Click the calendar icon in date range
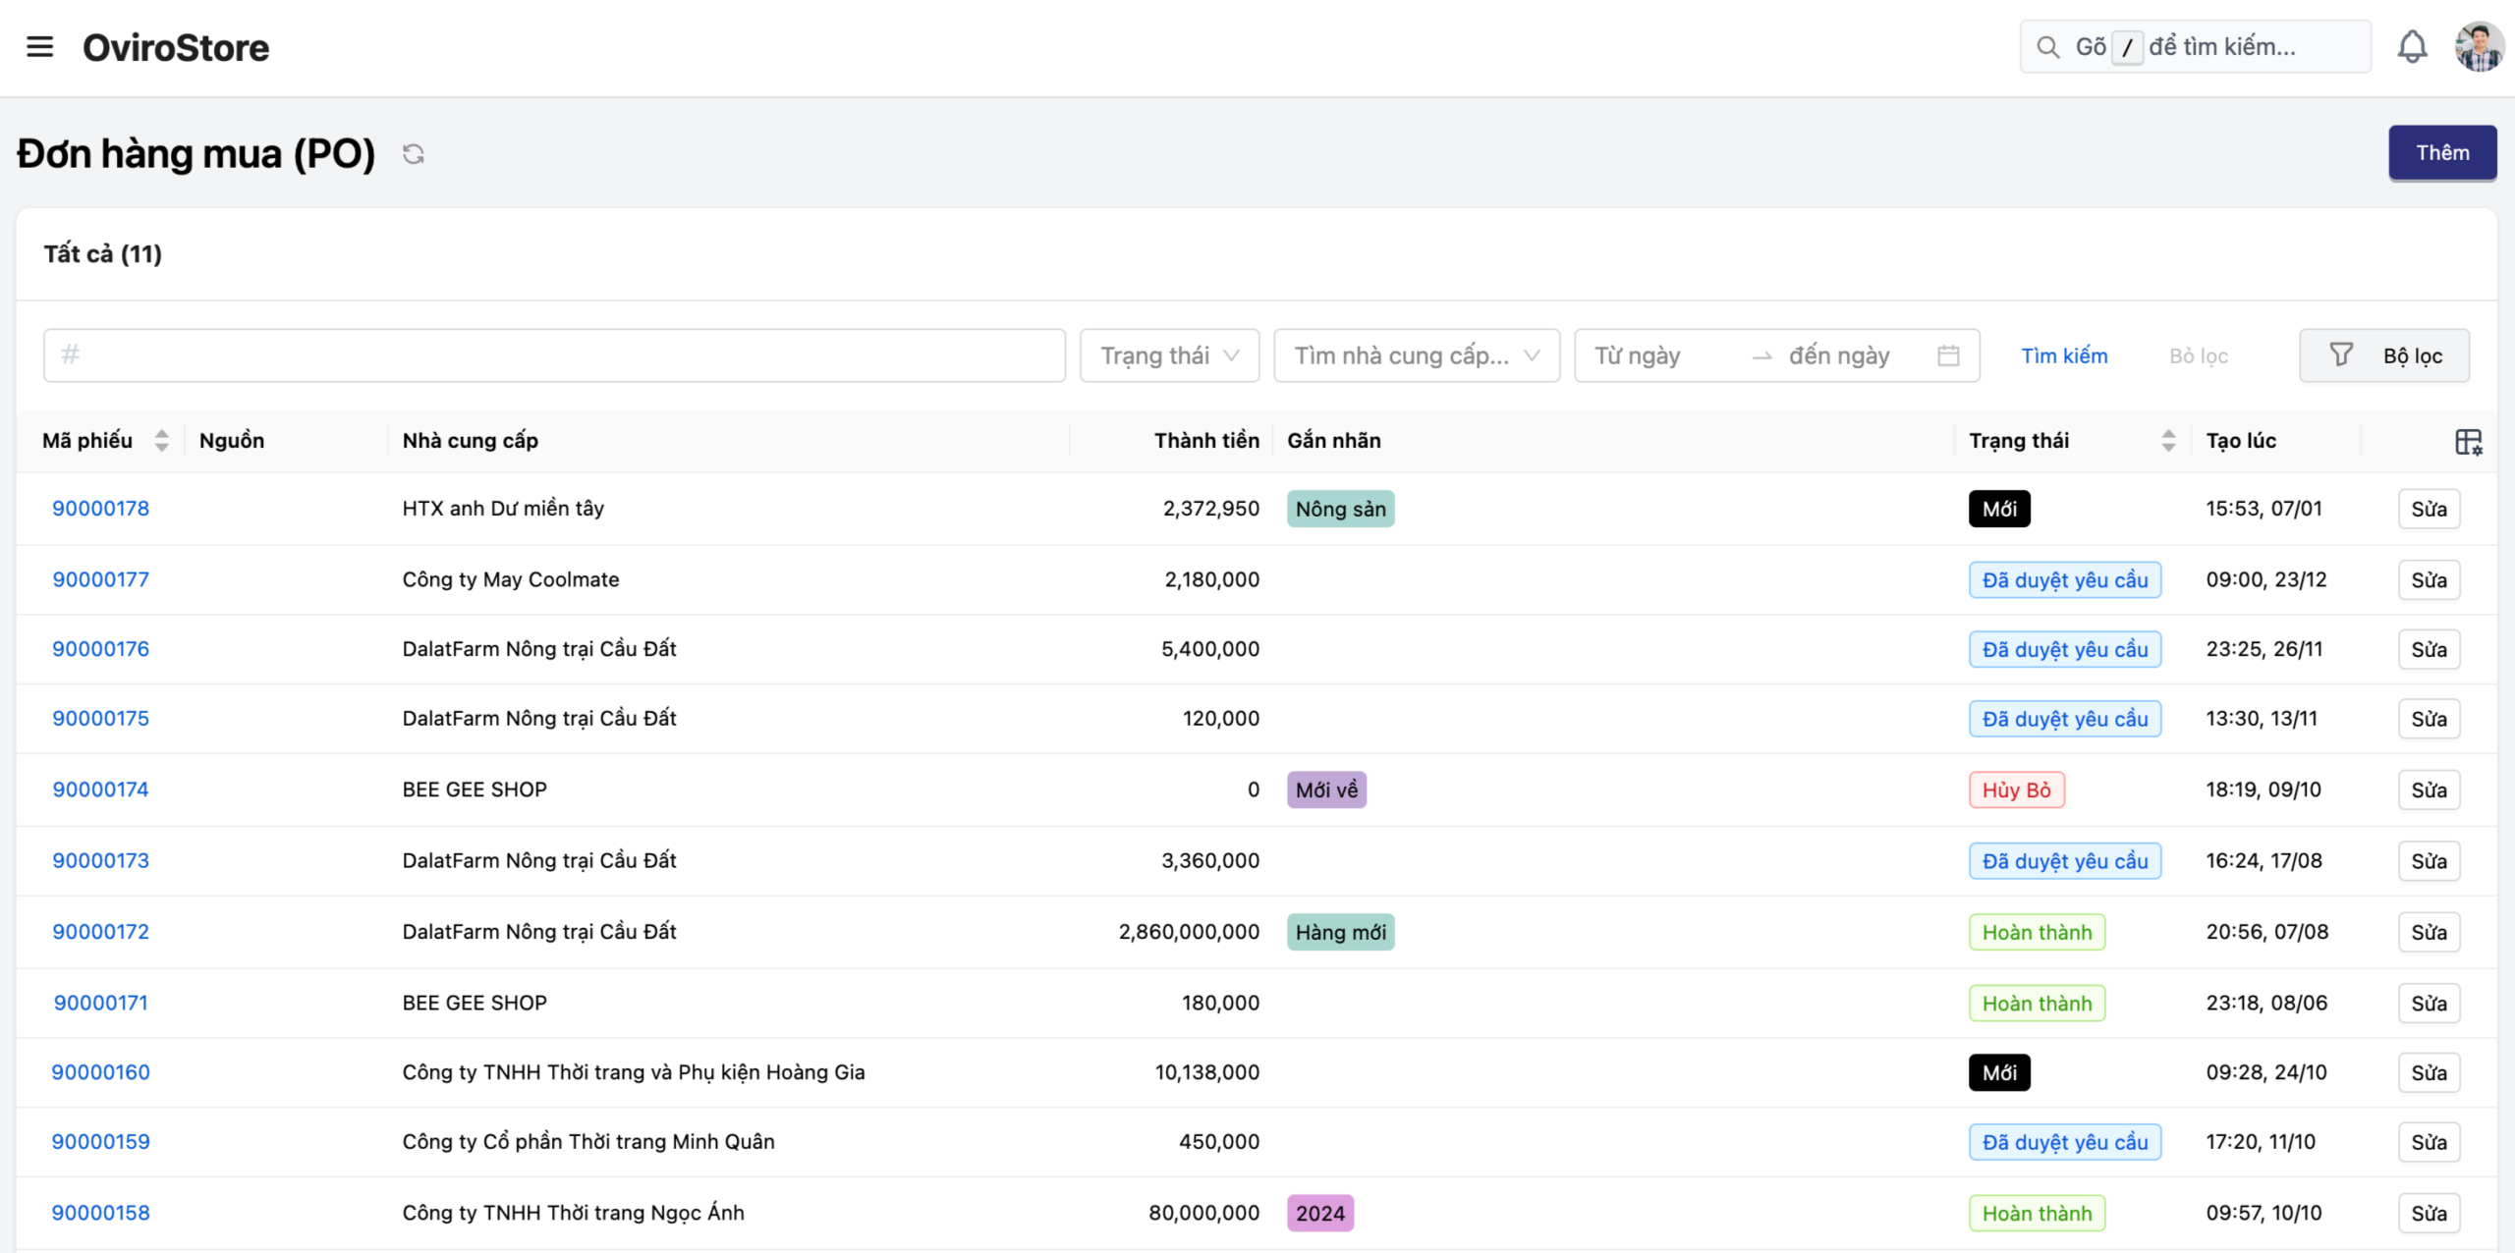The width and height of the screenshot is (2515, 1253). [1948, 355]
